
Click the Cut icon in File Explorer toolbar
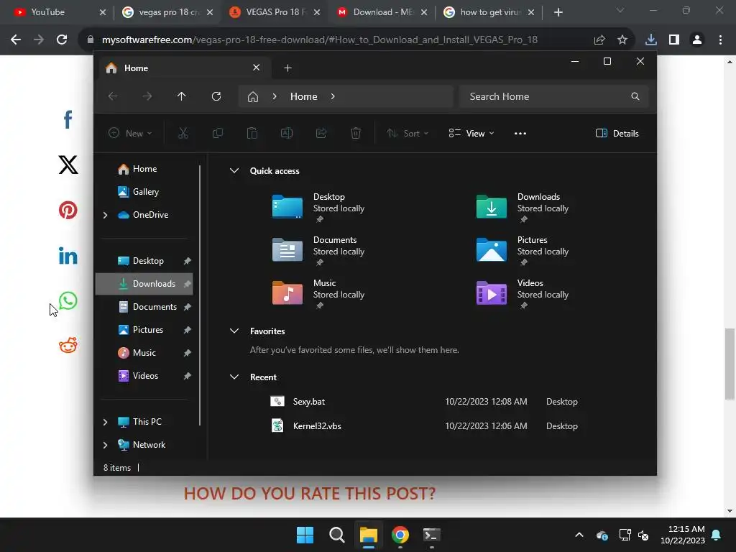tap(183, 133)
